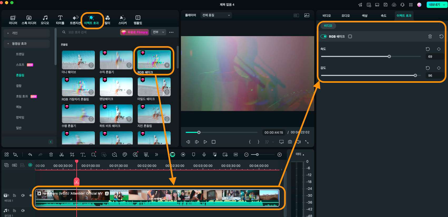
Task: Click the marker shield icon in toolbar
Action: point(194,155)
